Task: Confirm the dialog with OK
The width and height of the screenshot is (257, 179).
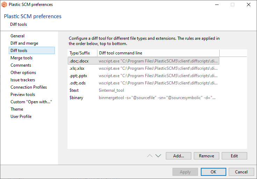Action: tap(213, 172)
